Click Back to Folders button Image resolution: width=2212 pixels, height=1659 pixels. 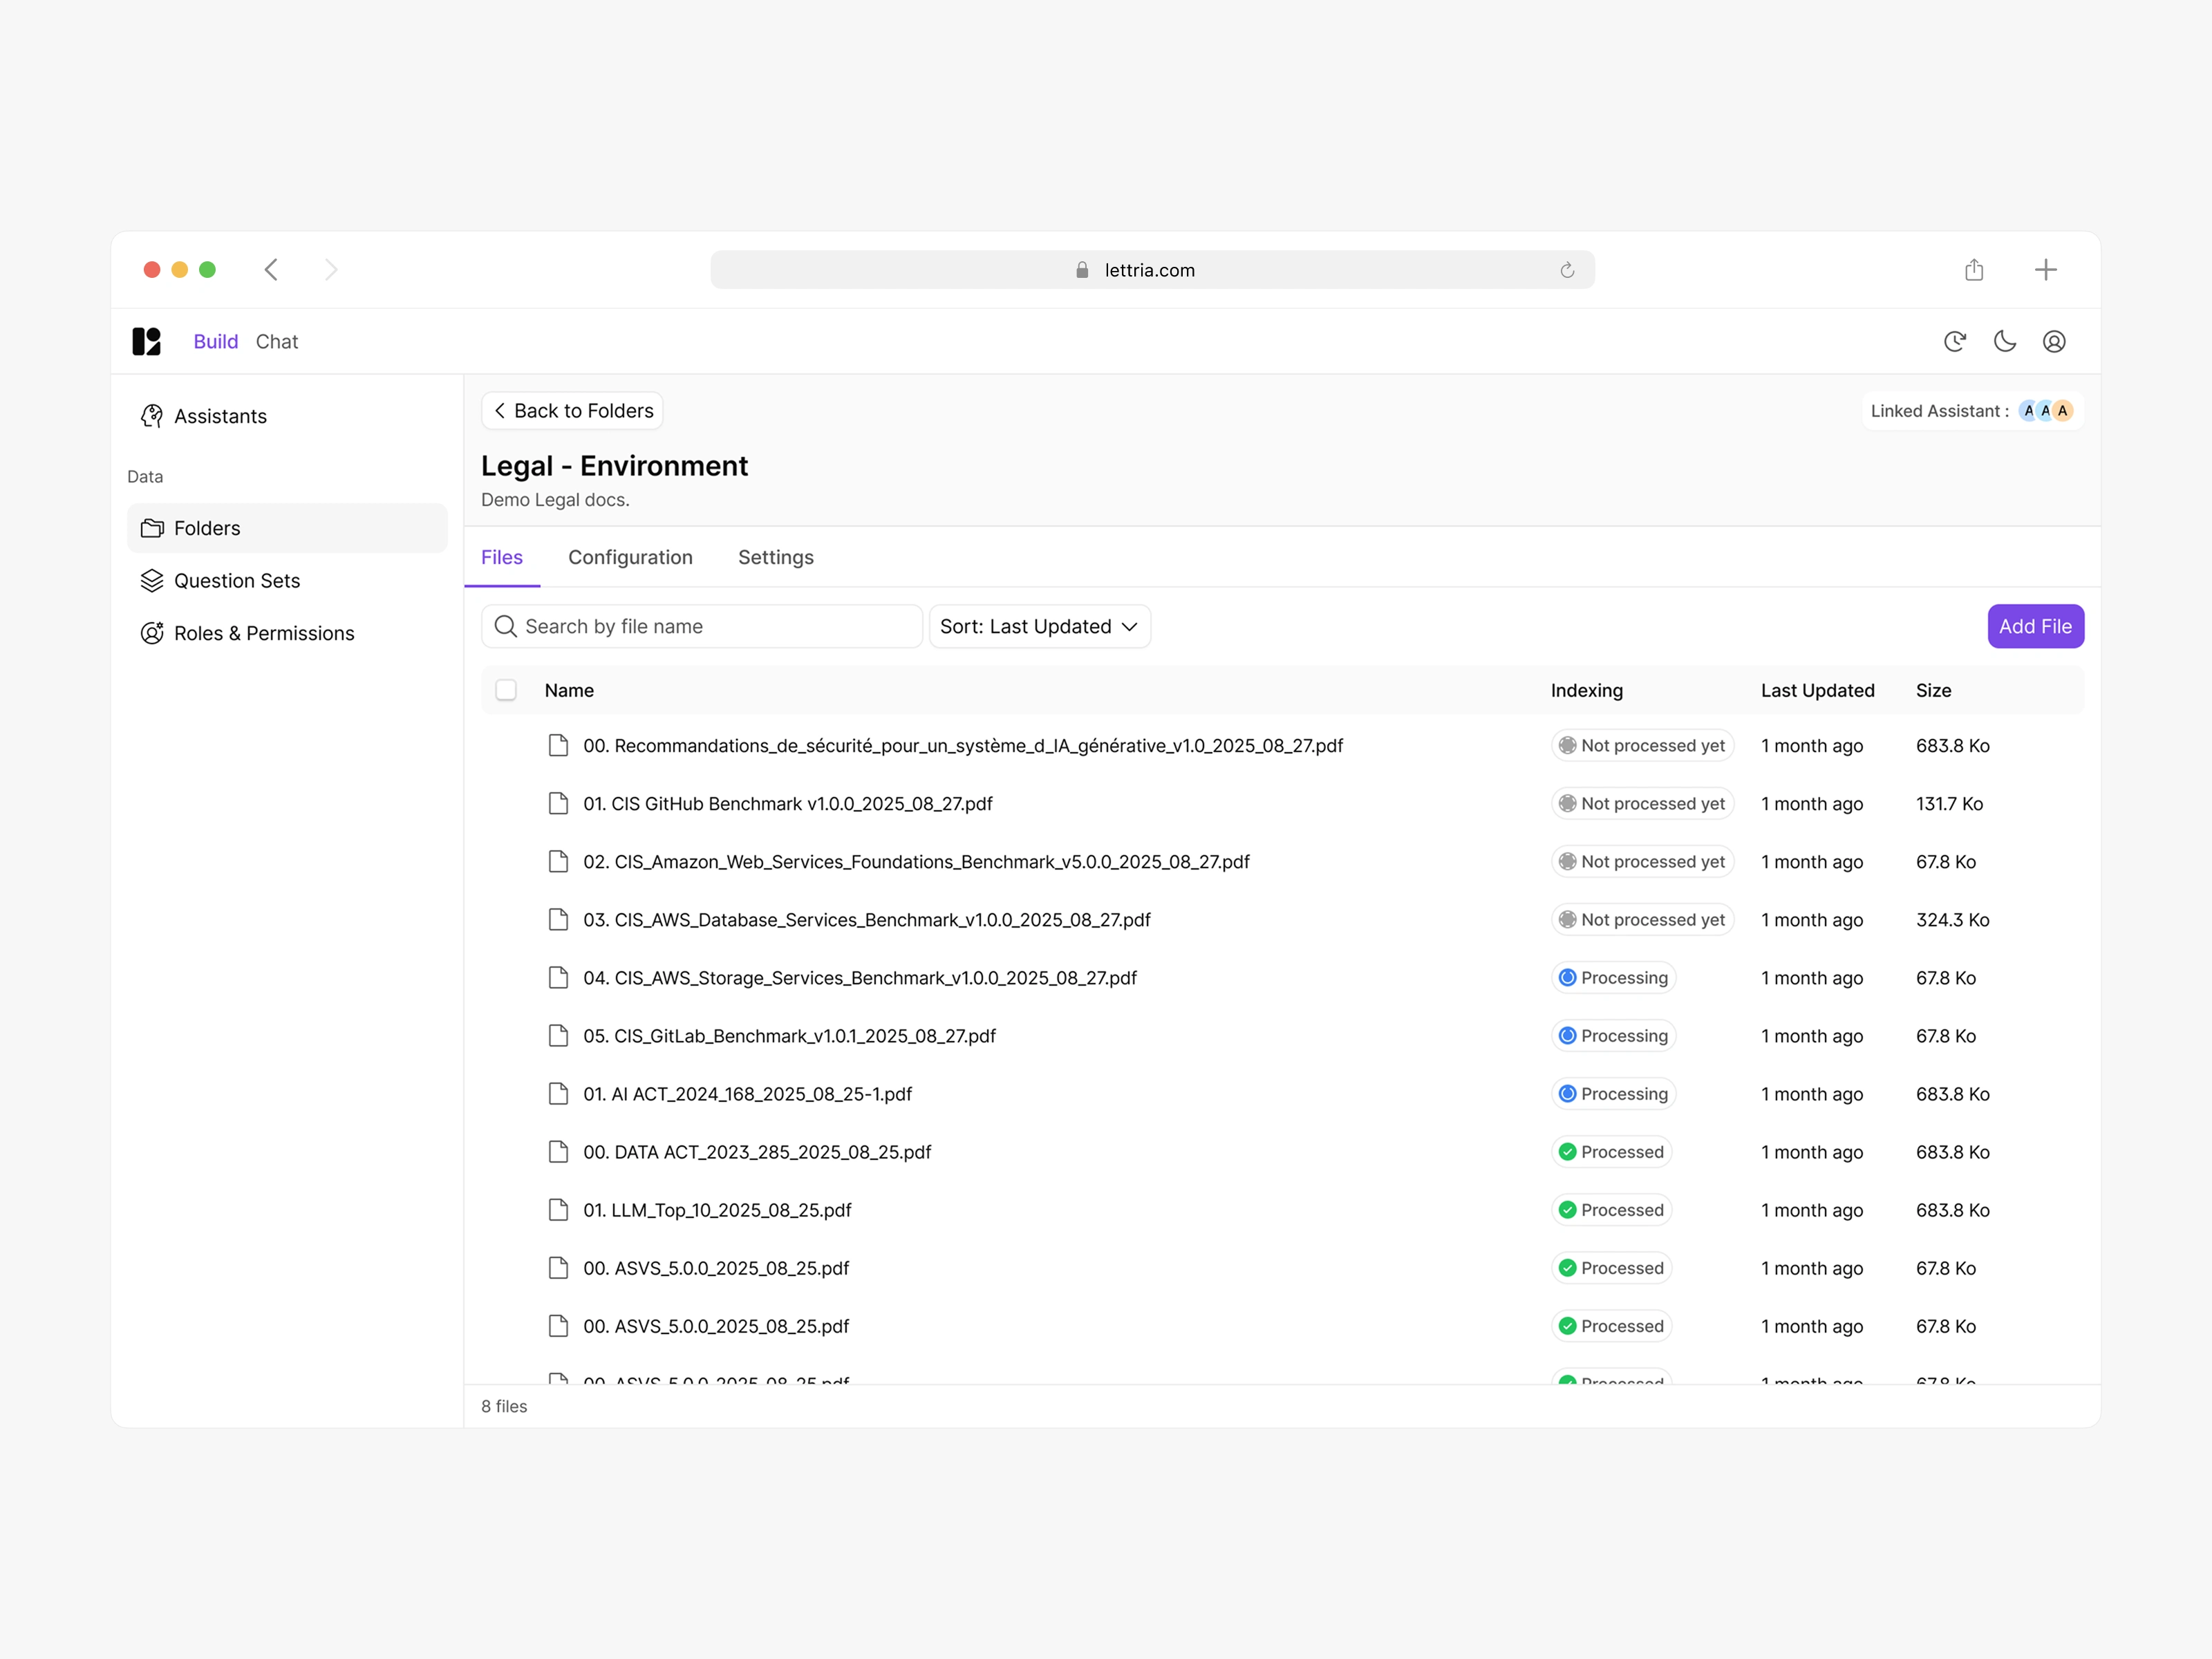point(572,411)
